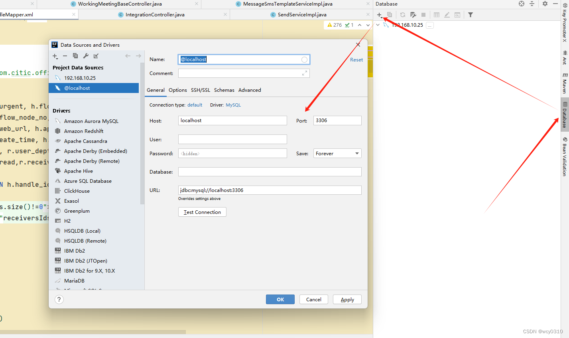Image resolution: width=569 pixels, height=338 pixels.
Task: Close WorkingMeetingBaseController.java tab
Action: pyautogui.click(x=197, y=4)
